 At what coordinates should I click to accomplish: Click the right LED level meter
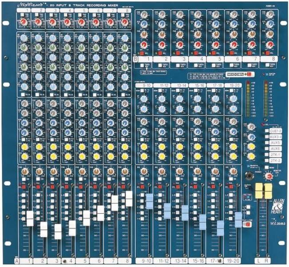(x=266, y=99)
